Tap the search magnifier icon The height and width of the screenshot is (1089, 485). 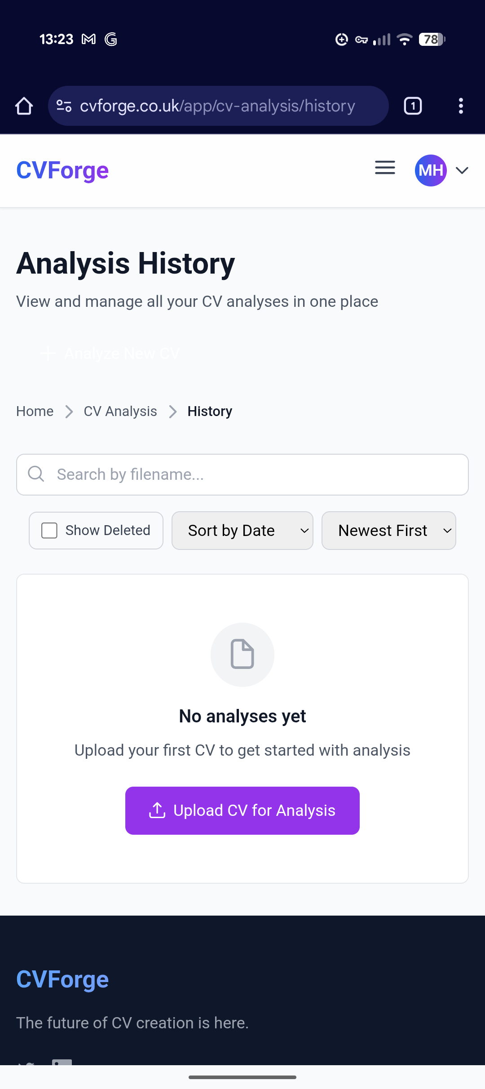[x=36, y=474]
